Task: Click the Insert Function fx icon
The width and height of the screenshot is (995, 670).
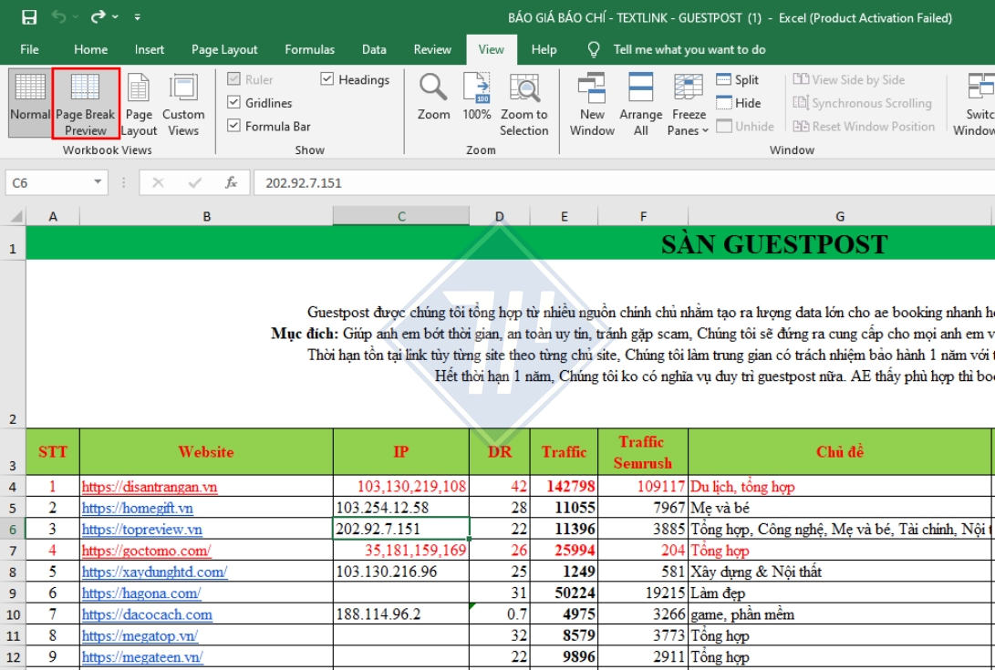Action: click(x=231, y=182)
